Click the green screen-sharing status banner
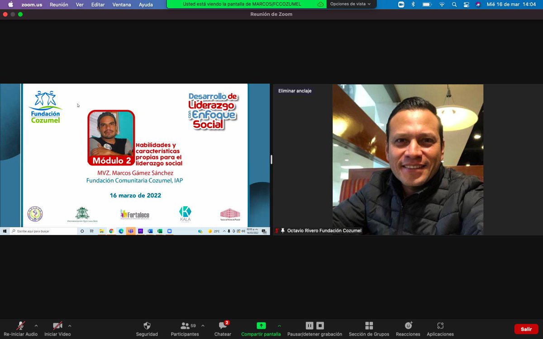 click(246, 4)
